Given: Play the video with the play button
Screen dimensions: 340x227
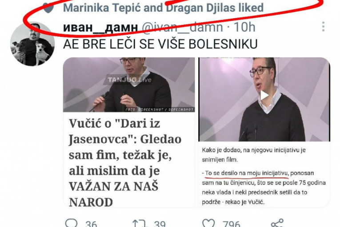Looking at the screenshot, I should pos(264,96).
